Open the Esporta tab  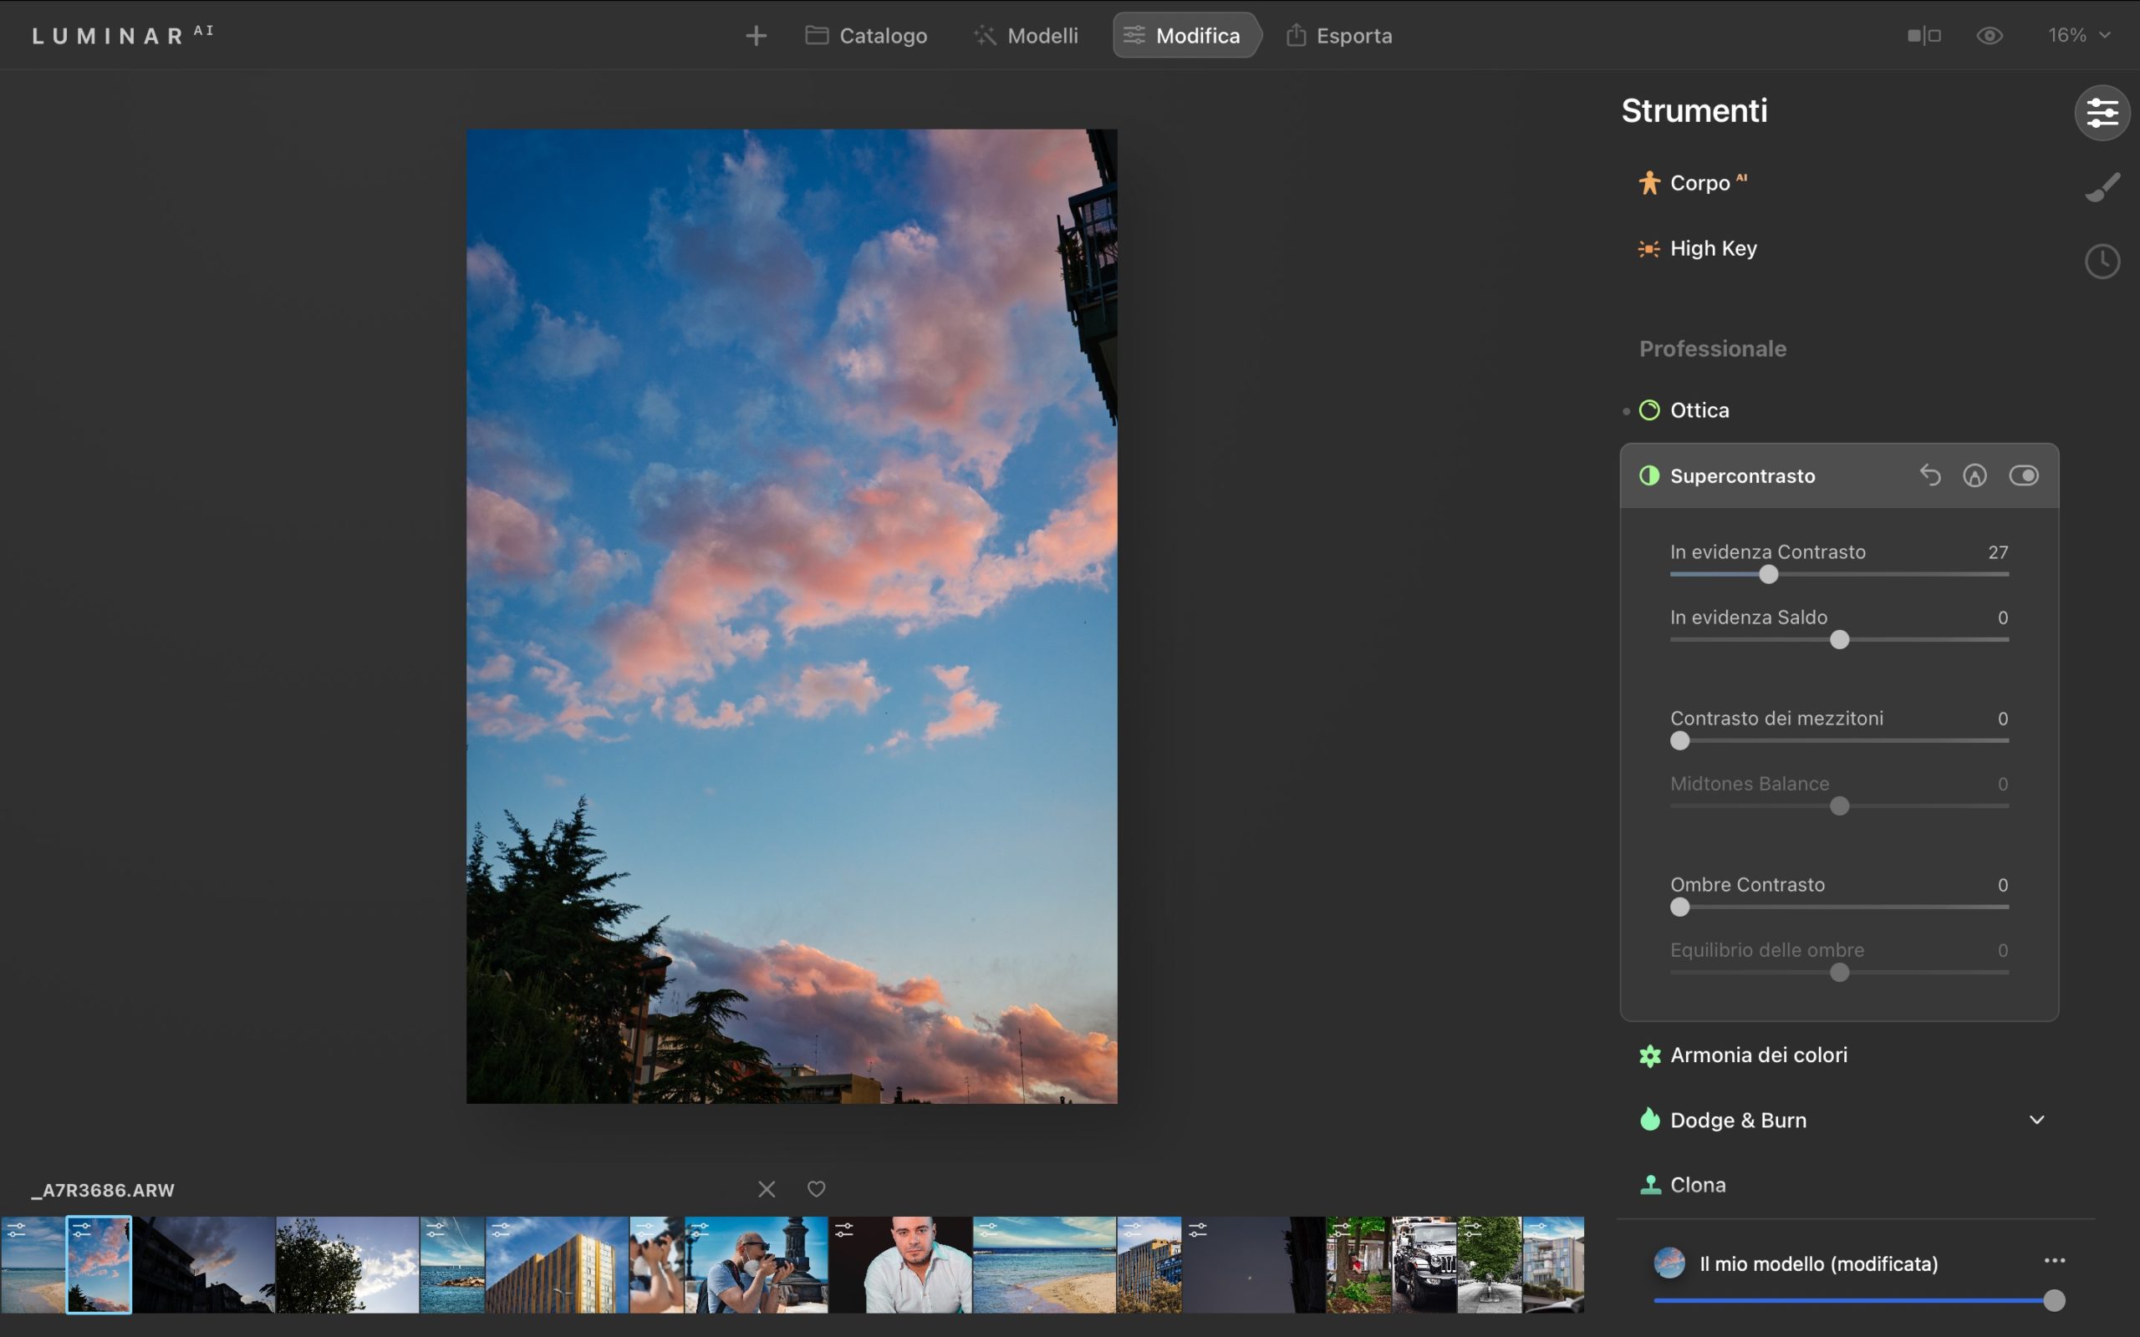pos(1340,35)
